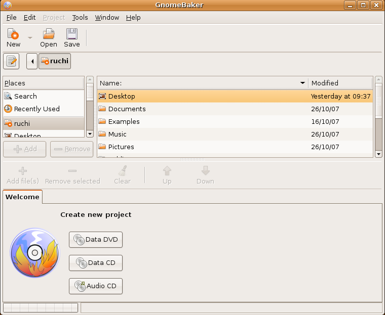Click the Down arrow toolbar icon
The image size is (385, 315).
pyautogui.click(x=205, y=171)
